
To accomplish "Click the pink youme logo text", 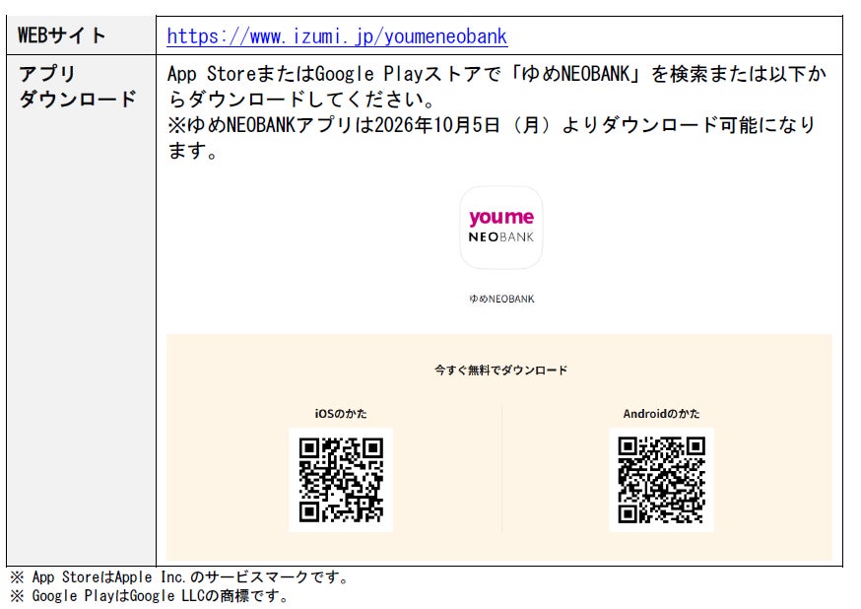I will pyautogui.click(x=500, y=218).
